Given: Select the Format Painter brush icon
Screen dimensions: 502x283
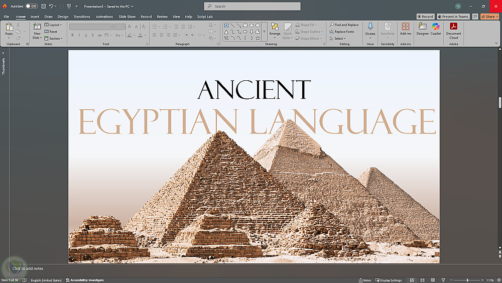Looking at the screenshot, I should (x=18, y=38).
